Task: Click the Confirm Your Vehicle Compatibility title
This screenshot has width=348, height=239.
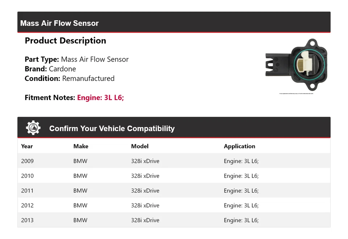Action: click(112, 128)
